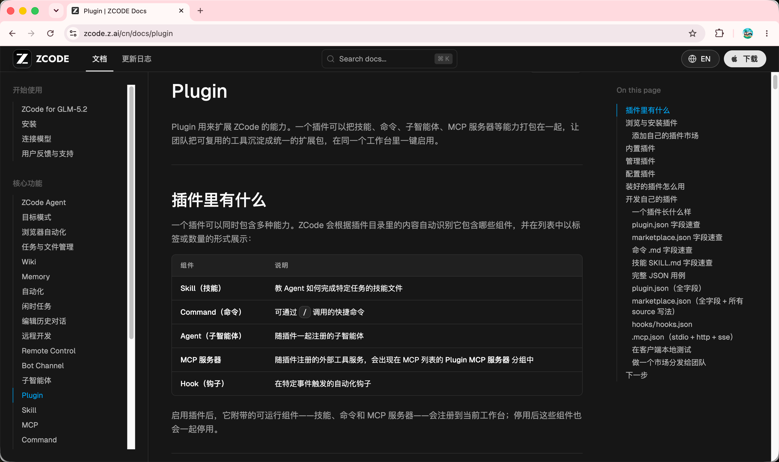The width and height of the screenshot is (779, 462).
Task: Open the Chrome profile avatar
Action: coord(747,33)
